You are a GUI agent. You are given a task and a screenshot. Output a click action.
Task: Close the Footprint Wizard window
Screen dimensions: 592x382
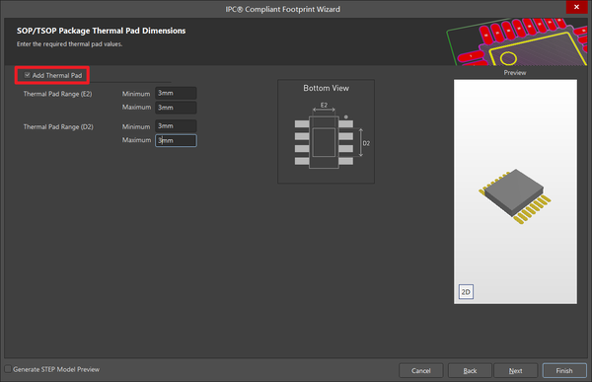coord(576,7)
